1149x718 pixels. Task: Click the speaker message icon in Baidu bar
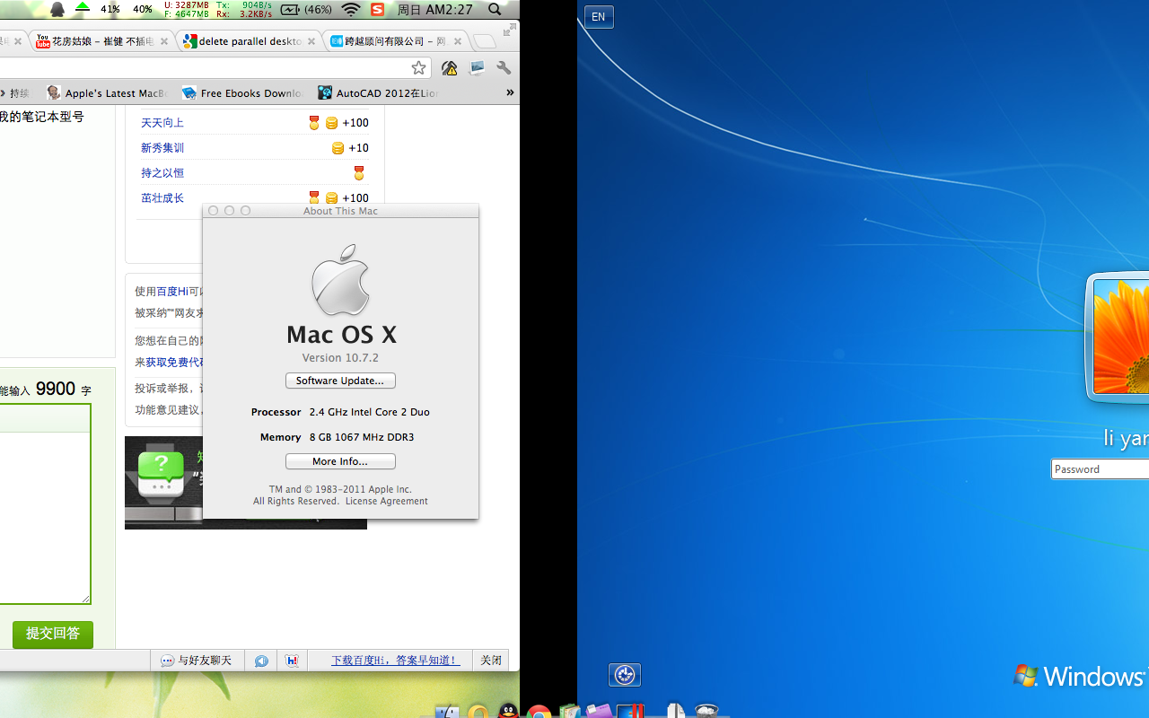261,661
